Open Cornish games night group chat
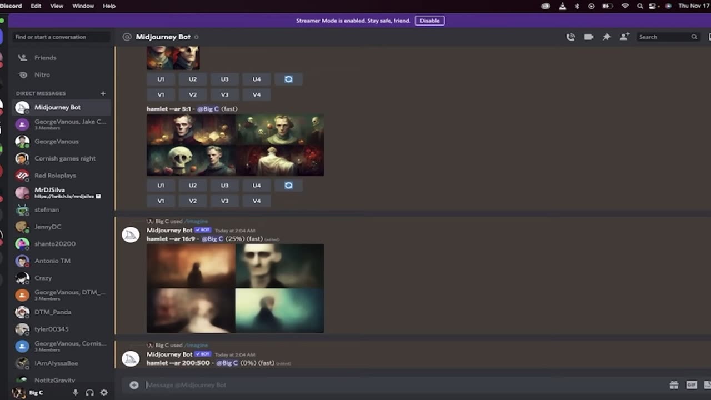This screenshot has height=400, width=711. tap(61, 158)
